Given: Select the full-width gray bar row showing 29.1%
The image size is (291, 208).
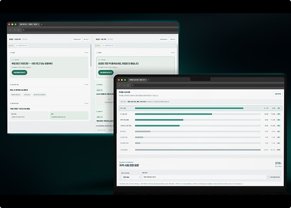Looking at the screenshot, I should 201,149.
